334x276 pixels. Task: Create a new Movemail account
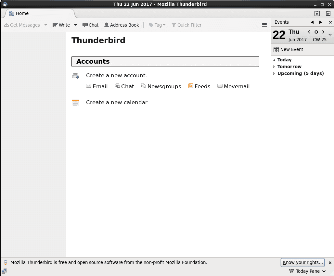(x=233, y=86)
